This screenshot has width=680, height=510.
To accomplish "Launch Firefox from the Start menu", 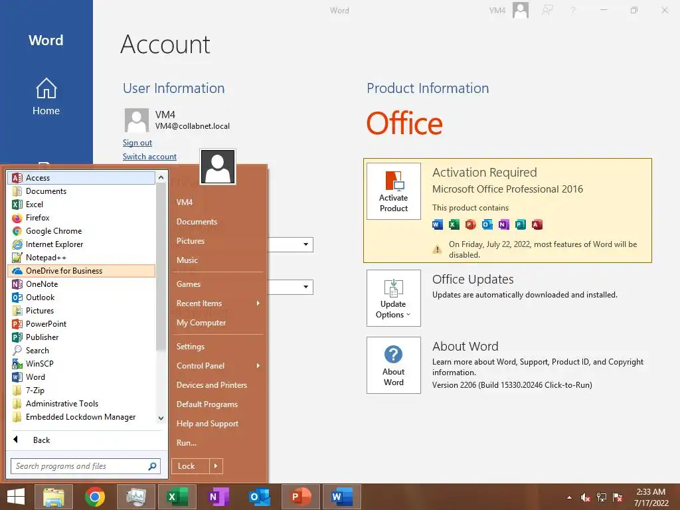I will (x=81, y=218).
